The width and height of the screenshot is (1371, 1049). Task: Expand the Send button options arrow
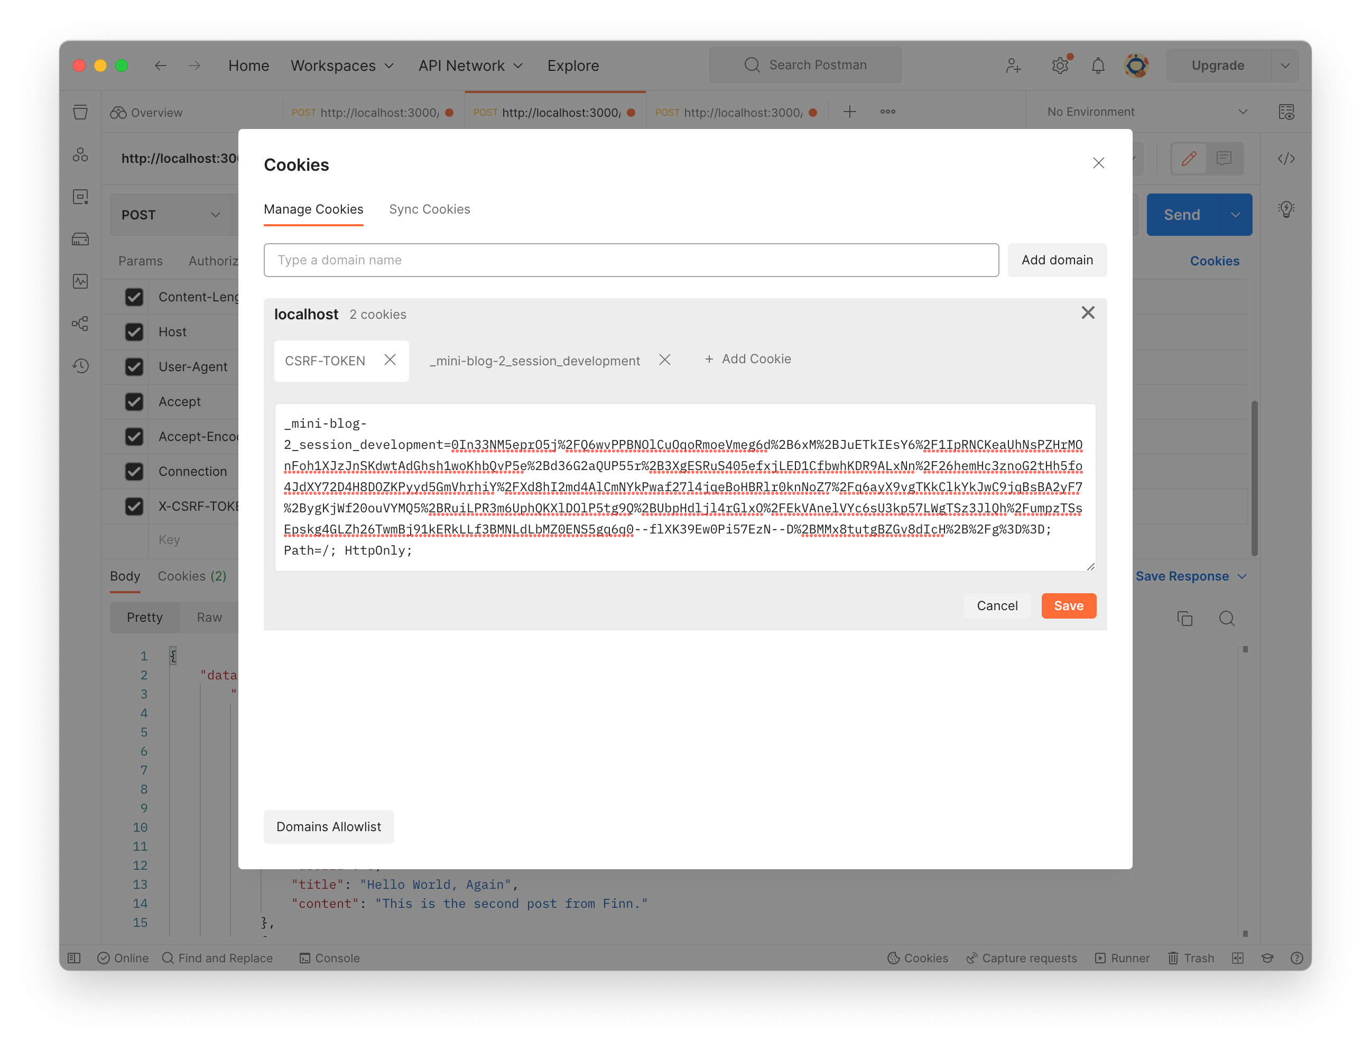point(1235,215)
